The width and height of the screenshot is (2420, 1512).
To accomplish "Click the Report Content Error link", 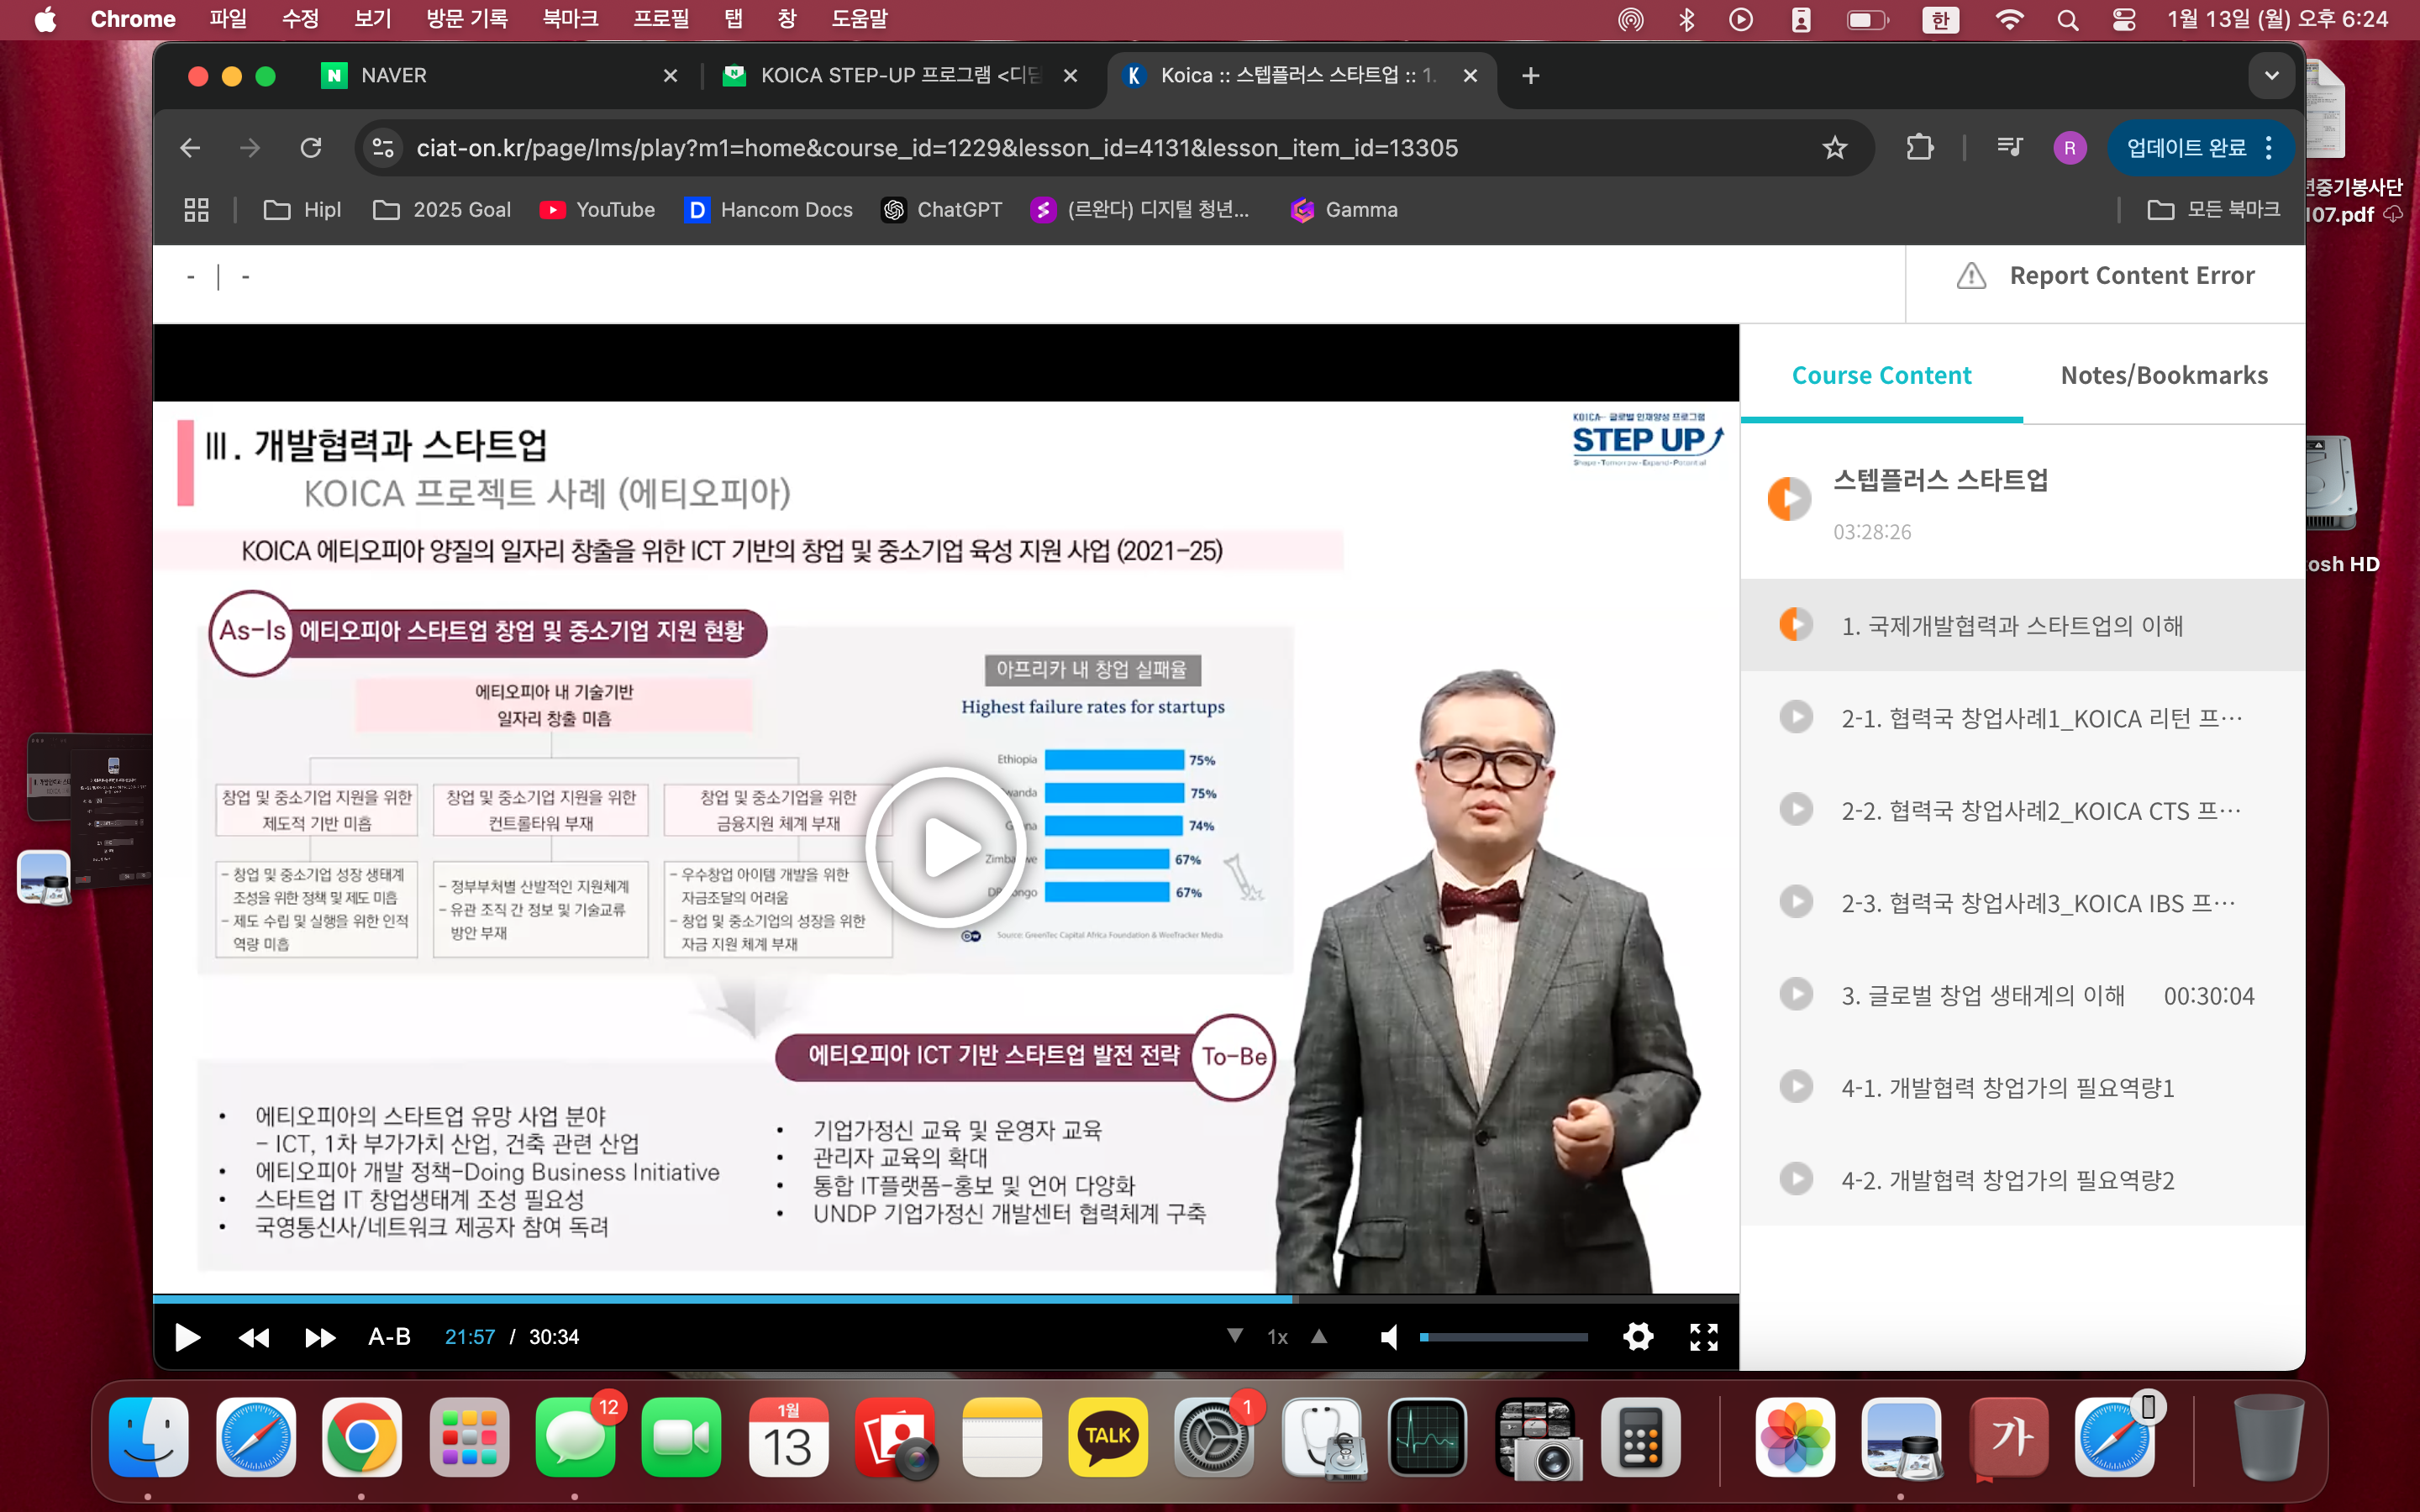I will 2131,275.
